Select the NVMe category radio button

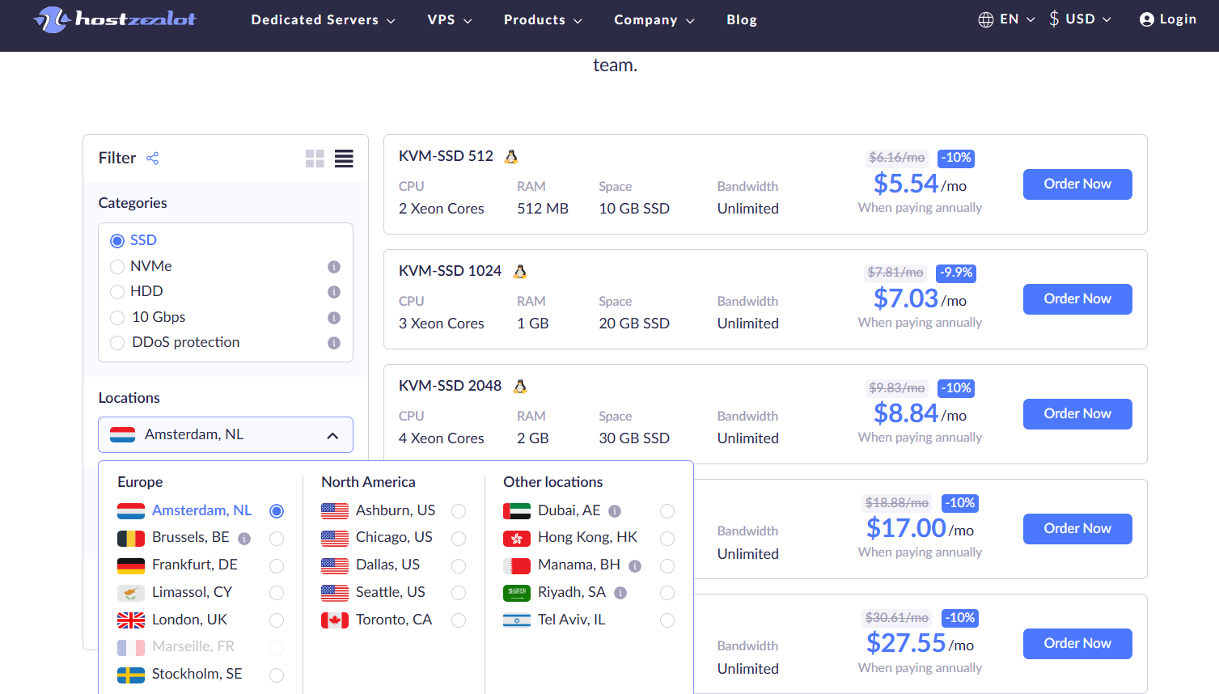click(117, 267)
